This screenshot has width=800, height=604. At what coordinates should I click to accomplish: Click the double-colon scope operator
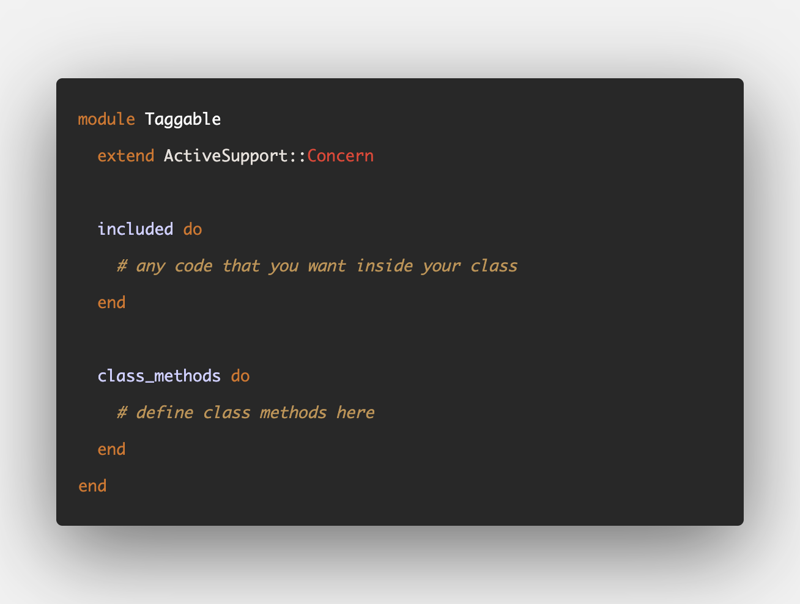[297, 157]
